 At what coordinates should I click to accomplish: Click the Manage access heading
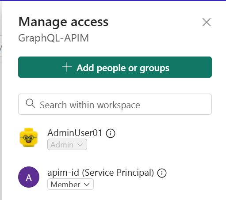[63, 22]
